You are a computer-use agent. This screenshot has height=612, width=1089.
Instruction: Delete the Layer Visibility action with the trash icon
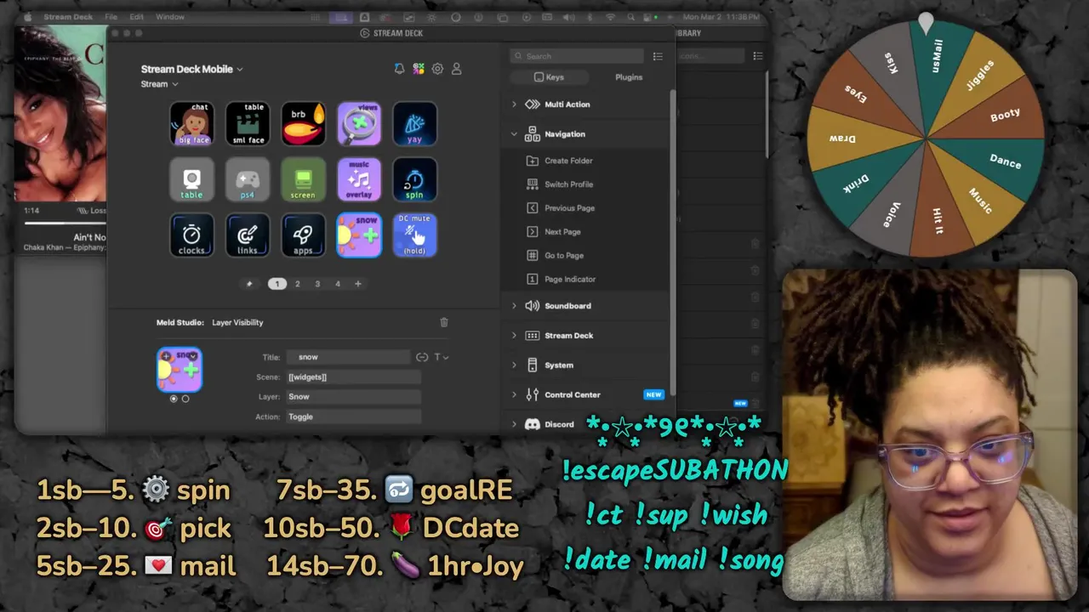(x=443, y=322)
